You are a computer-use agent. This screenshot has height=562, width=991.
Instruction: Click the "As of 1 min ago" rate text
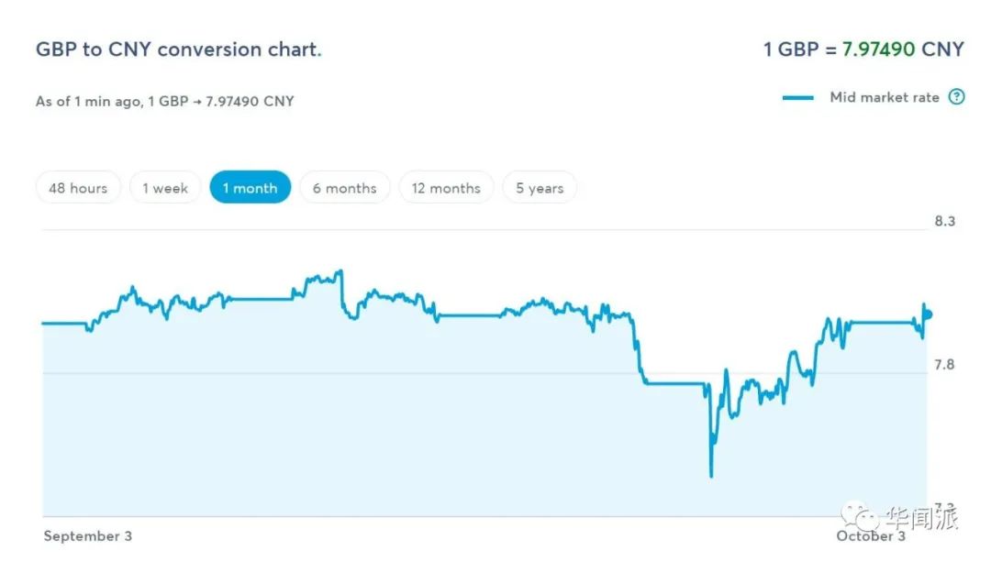tap(165, 101)
